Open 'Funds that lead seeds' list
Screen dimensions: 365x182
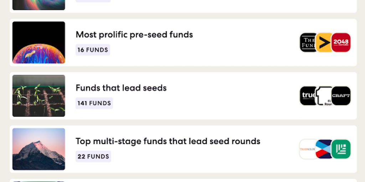coord(121,88)
